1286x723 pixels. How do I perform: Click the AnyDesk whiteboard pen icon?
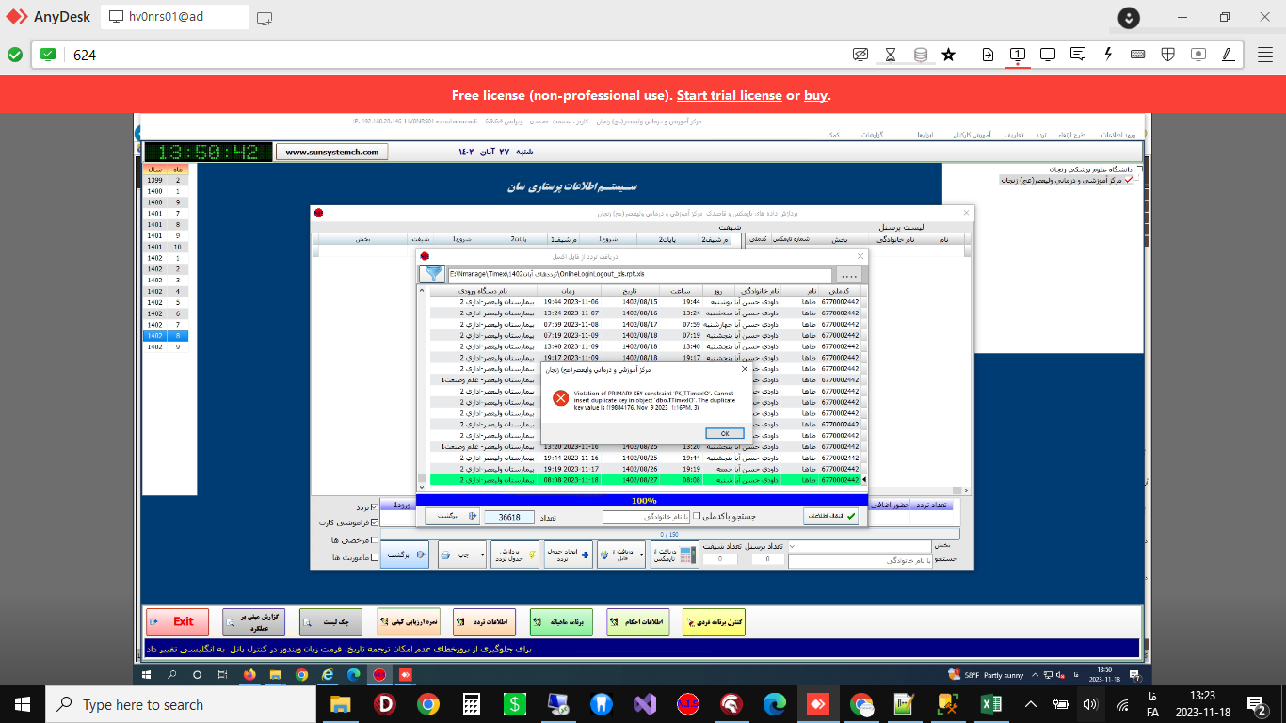1228,55
